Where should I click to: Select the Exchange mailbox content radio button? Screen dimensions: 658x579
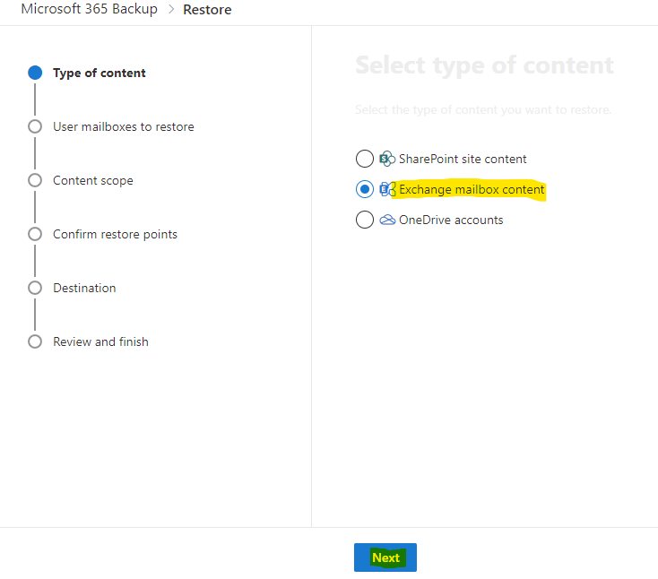364,189
